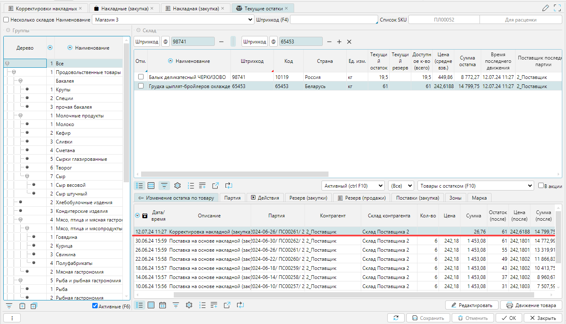This screenshot has width=566, height=324.
Task: Open the Резерв (продажи) tab
Action: click(x=362, y=198)
